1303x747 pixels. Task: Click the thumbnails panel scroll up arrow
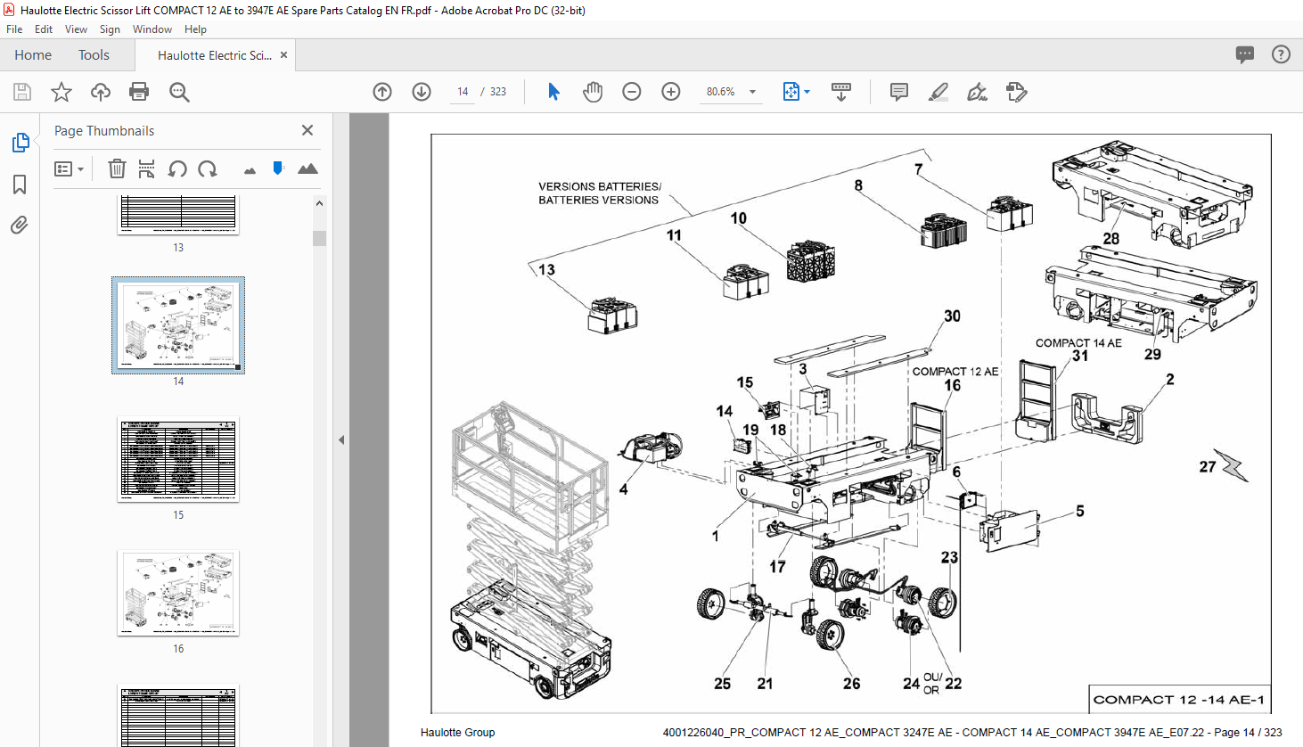coord(319,203)
